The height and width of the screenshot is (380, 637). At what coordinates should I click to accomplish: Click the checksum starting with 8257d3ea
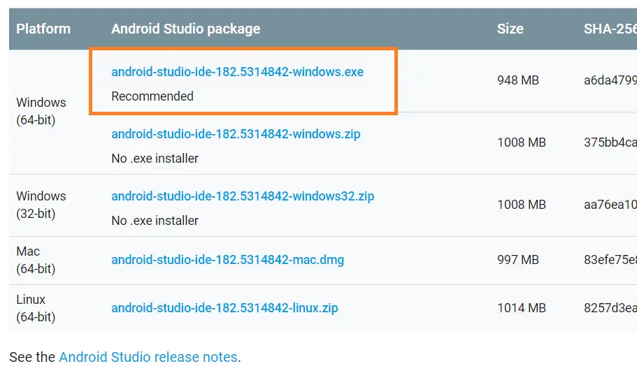(610, 308)
